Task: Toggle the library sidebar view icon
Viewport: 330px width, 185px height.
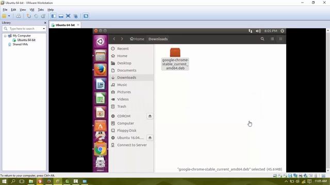Action: coord(54,16)
